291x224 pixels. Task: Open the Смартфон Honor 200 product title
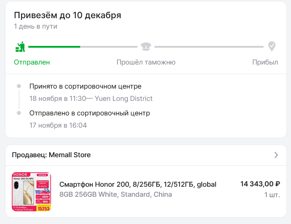[x=138, y=184]
